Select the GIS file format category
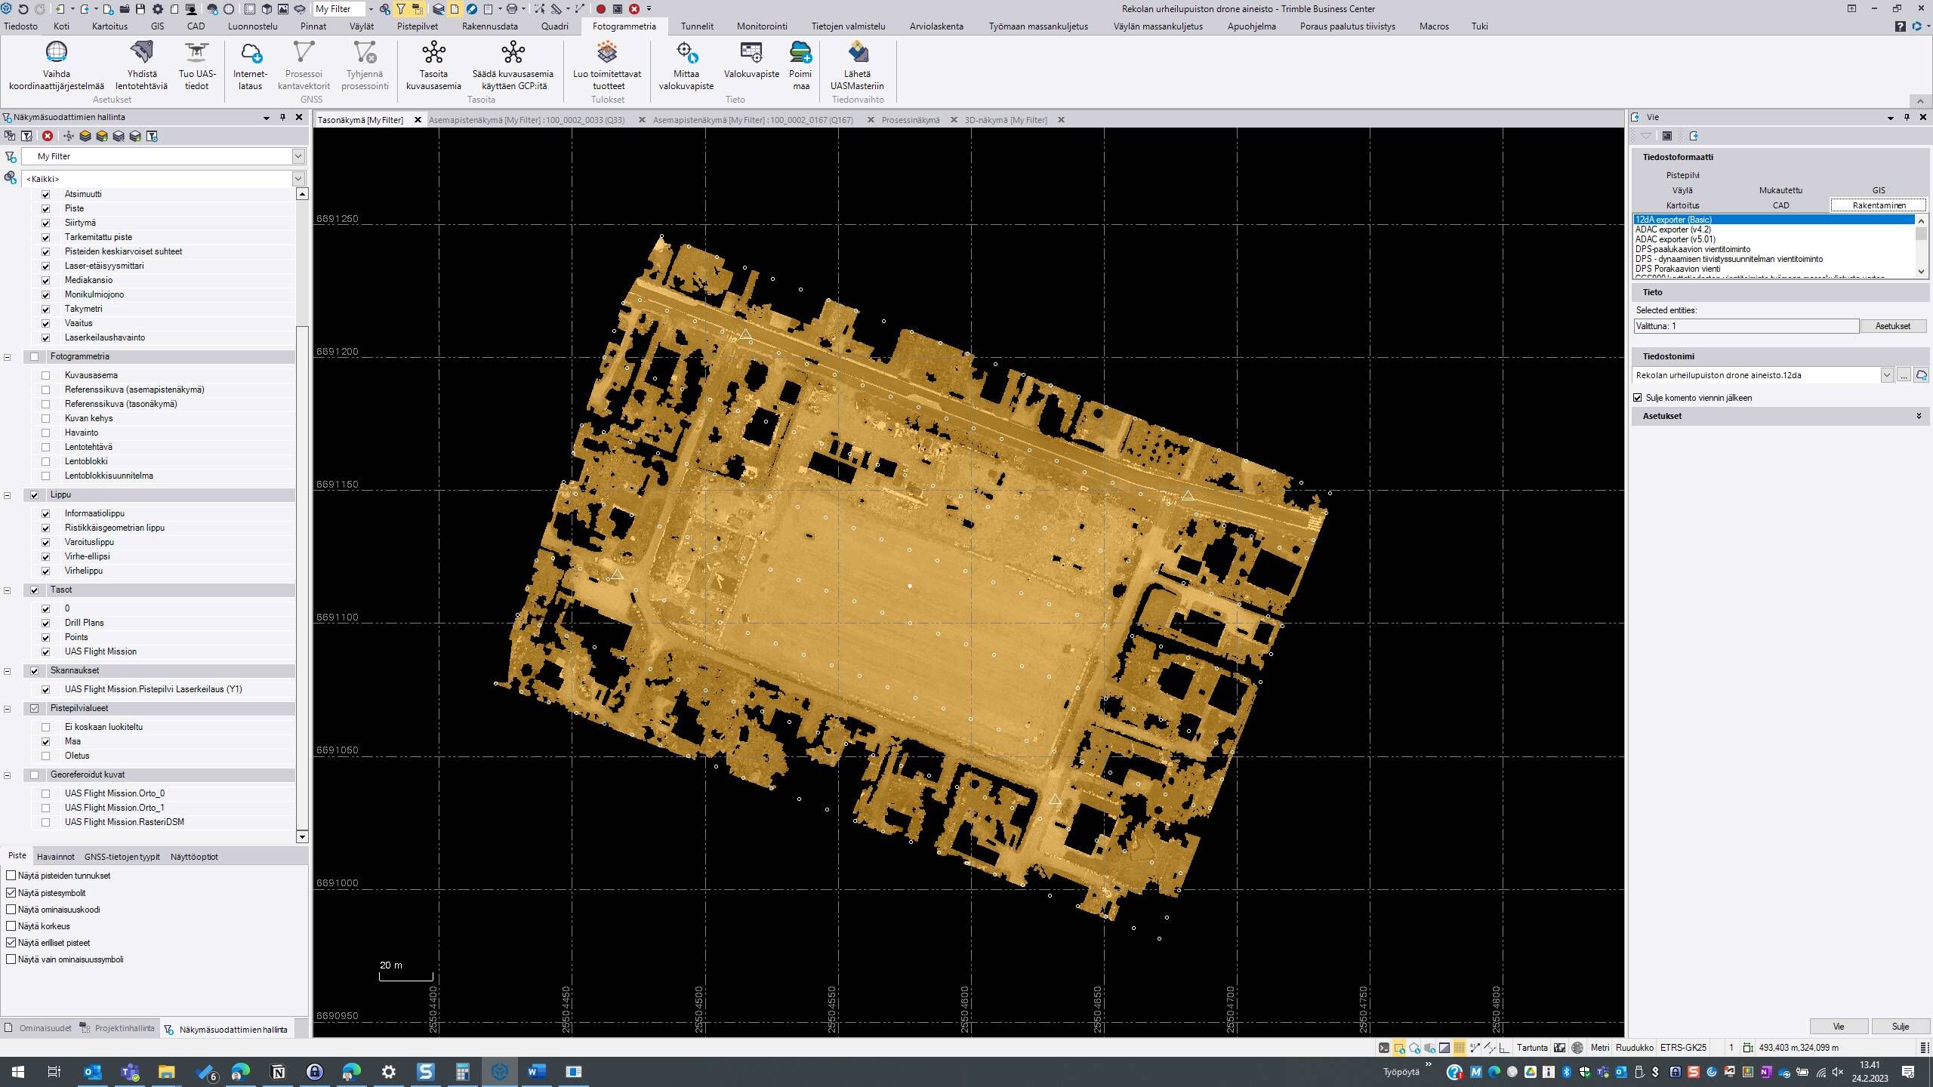Screen dimensions: 1933x1087 coord(1879,190)
